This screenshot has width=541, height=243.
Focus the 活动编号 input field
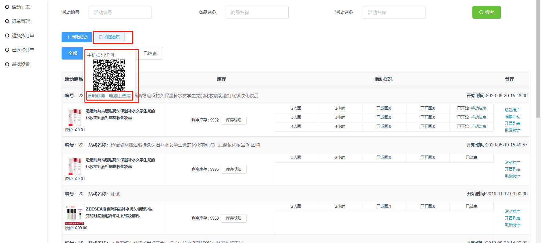click(120, 12)
